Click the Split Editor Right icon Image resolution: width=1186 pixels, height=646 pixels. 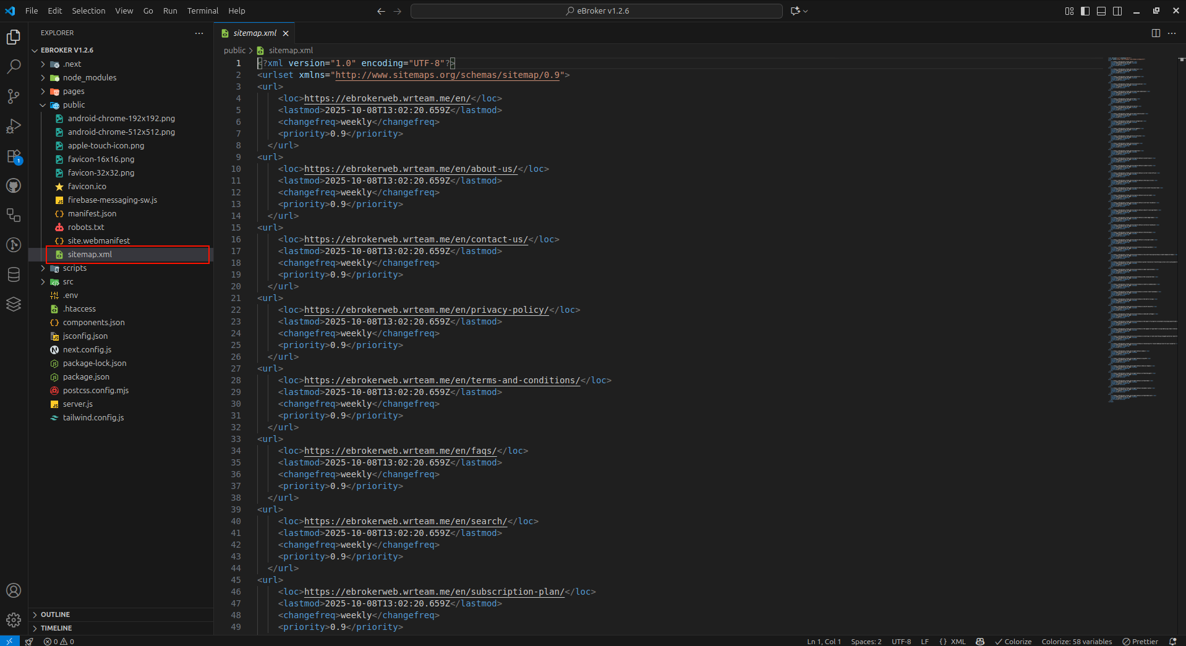point(1156,33)
